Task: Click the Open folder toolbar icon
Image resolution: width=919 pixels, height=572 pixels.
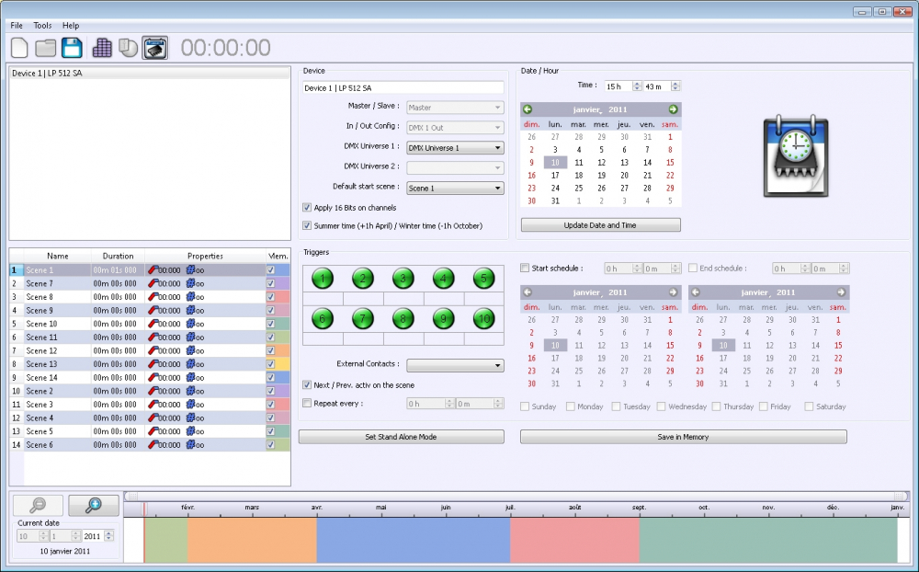Action: 46,48
